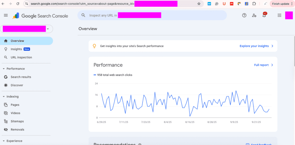Viewport: 295px width, 145px height.
Task: Click the browser back arrow
Action: click(x=3, y=3)
